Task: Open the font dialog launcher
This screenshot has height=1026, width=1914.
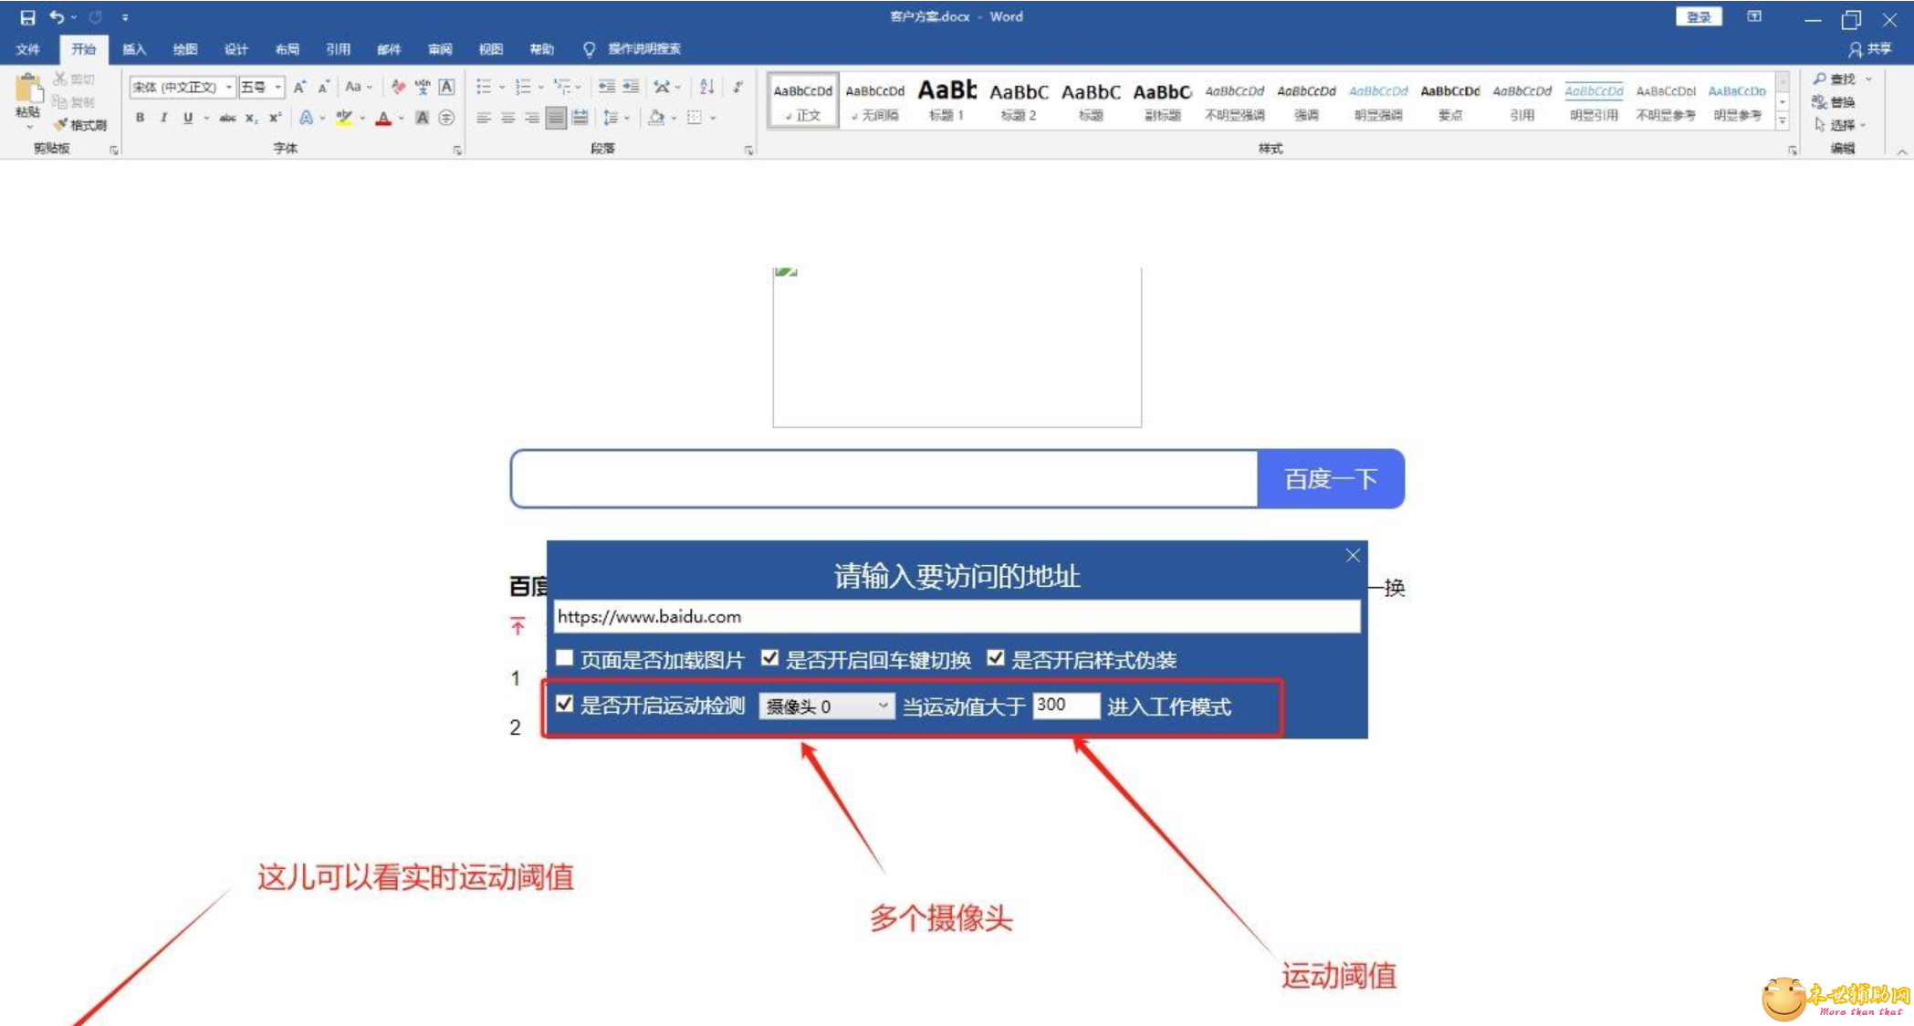Action: click(457, 151)
